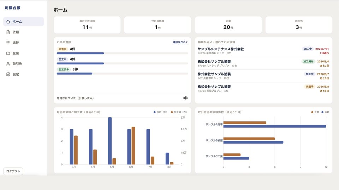339x190 pixels.
Task: Go to the 進捗 page
Action: (x=23, y=43)
